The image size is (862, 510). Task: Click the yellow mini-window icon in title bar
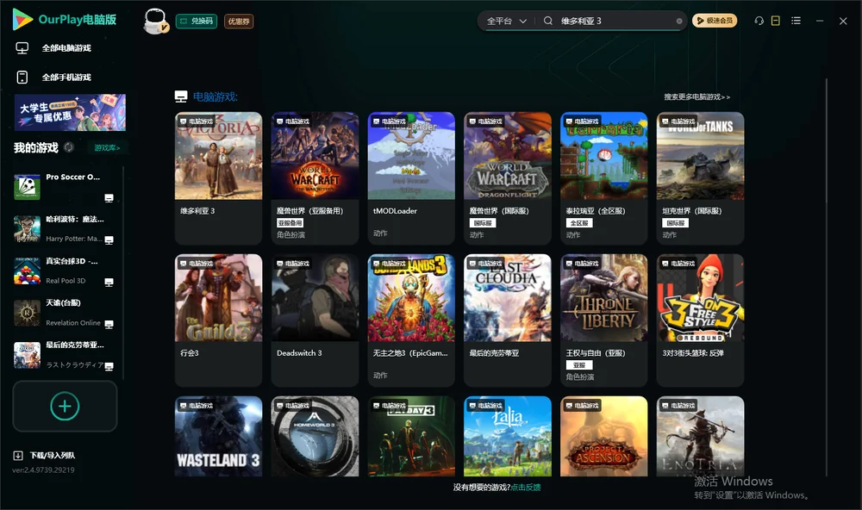pyautogui.click(x=776, y=21)
